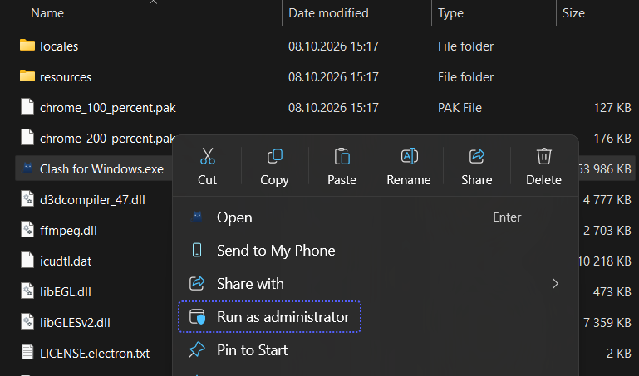Viewport: 639px width, 376px height.
Task: Click the 4 777 KB size value
Action: (x=607, y=200)
